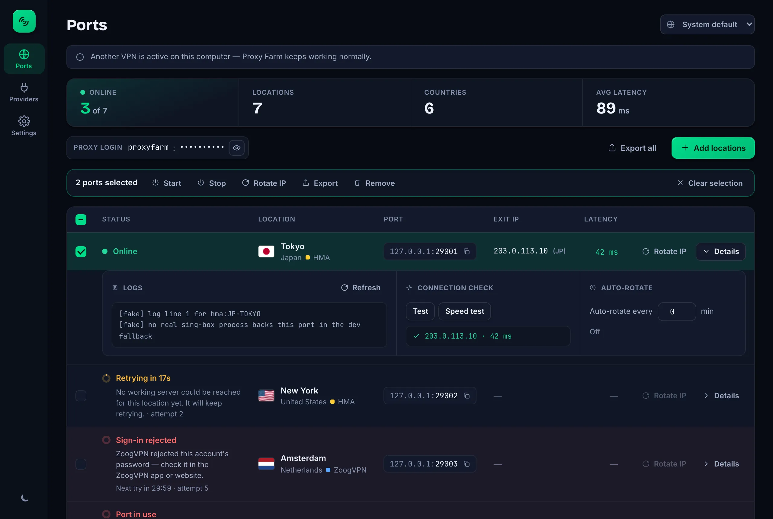Click the '3 of 7' online count

94,109
